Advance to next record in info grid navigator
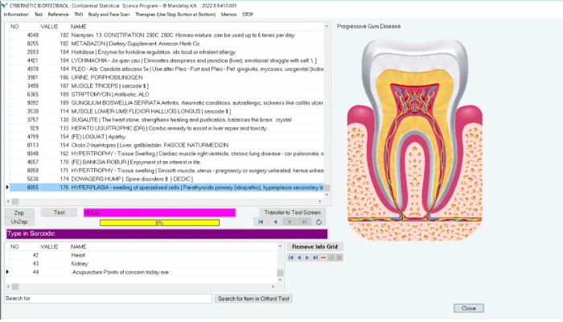The width and height of the screenshot is (563, 322). point(307,258)
